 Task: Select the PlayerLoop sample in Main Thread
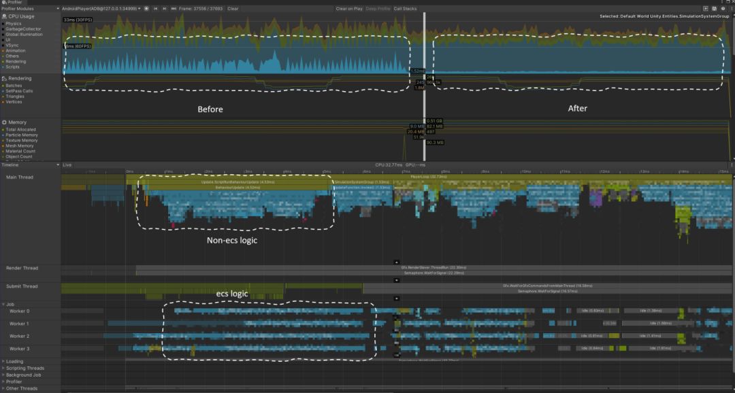tap(429, 177)
